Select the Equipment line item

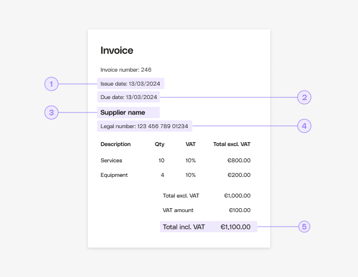(114, 175)
